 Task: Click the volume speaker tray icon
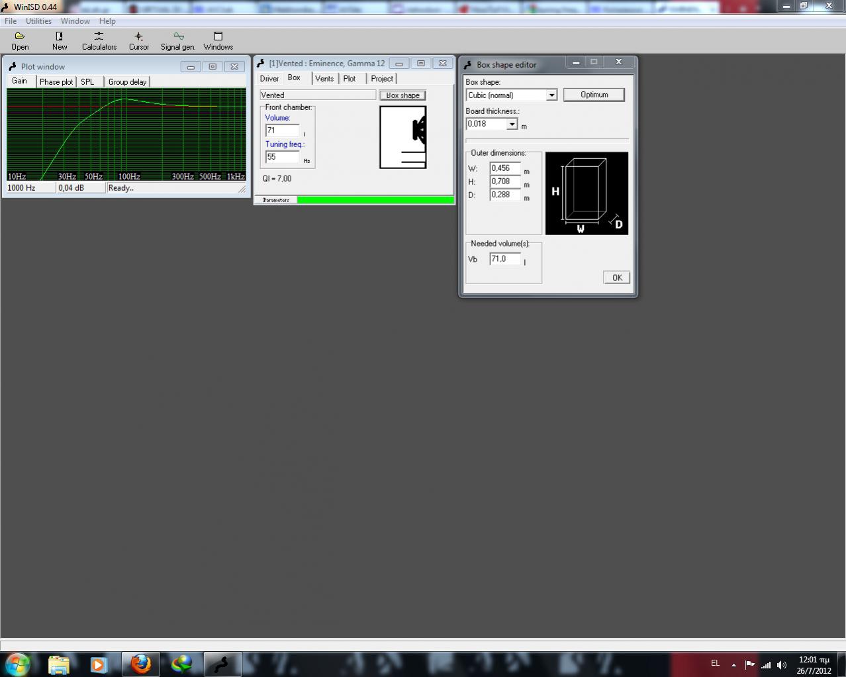coord(782,665)
